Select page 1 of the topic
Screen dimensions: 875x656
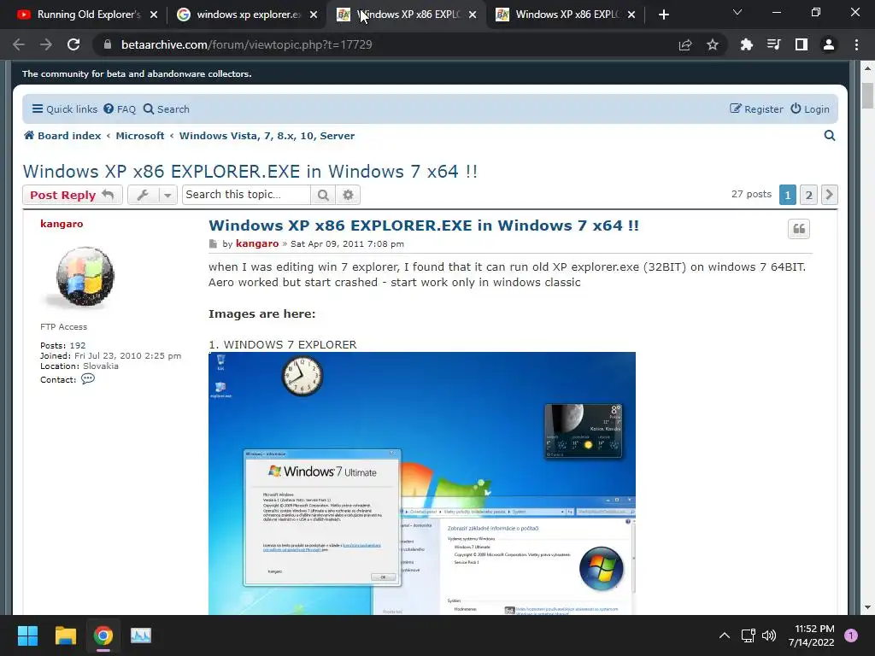tap(787, 195)
